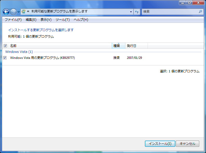
Task: Sort by the 発行日 column header
Action: coord(137,46)
